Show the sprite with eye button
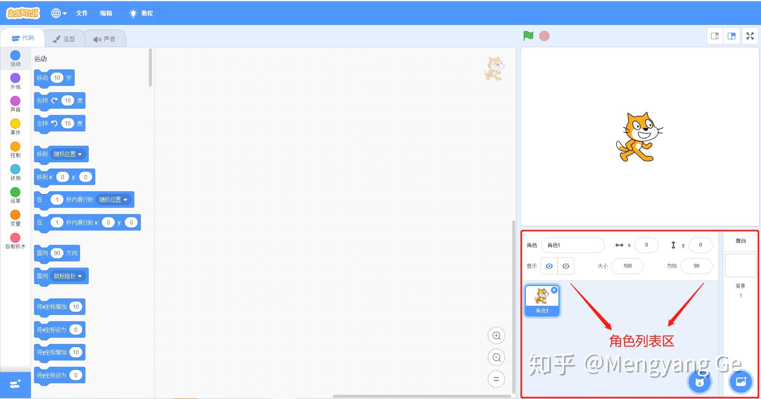This screenshot has width=761, height=399. pyautogui.click(x=549, y=266)
